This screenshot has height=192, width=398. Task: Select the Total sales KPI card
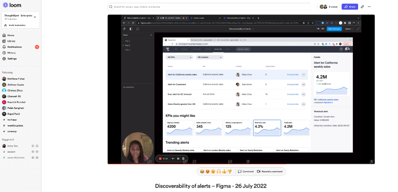tap(296, 128)
